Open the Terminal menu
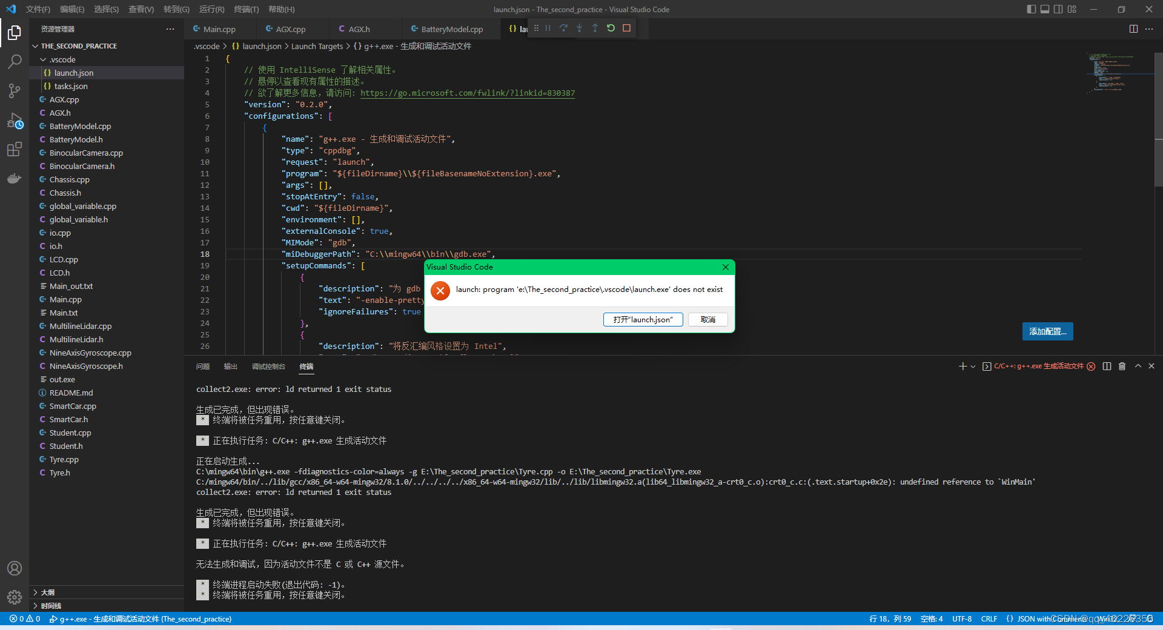Viewport: 1163px width, 630px height. [x=246, y=9]
